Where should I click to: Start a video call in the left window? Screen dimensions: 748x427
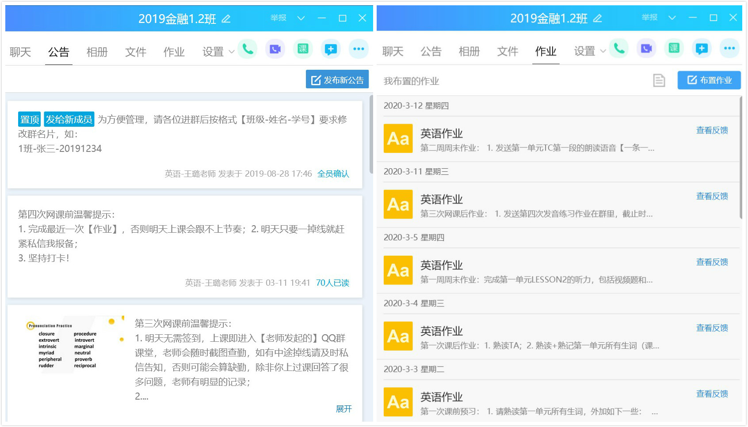click(x=275, y=49)
